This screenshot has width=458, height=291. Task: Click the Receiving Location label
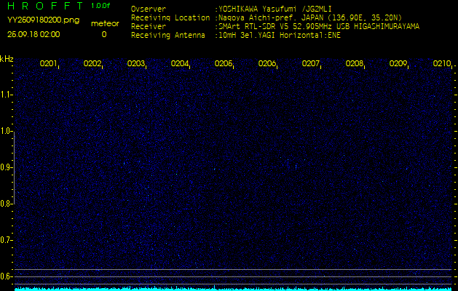pos(170,17)
